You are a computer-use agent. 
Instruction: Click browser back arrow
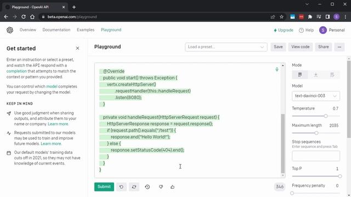click(6, 17)
